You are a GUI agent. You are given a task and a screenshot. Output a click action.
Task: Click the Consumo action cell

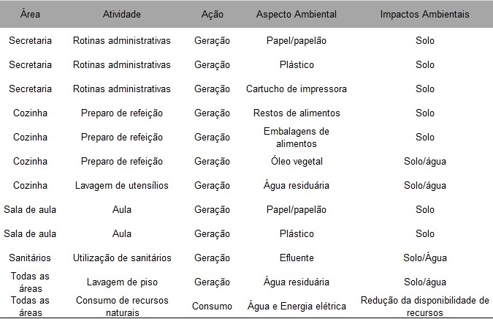tap(212, 306)
